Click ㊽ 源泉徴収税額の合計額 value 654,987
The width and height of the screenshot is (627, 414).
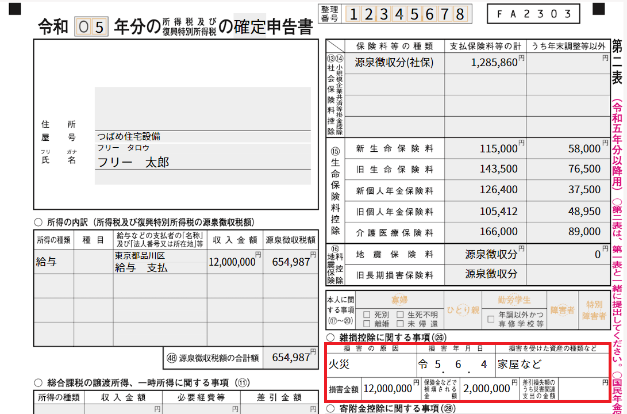click(291, 357)
